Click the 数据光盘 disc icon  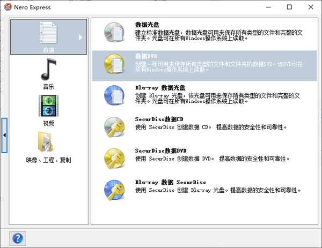tap(114, 33)
